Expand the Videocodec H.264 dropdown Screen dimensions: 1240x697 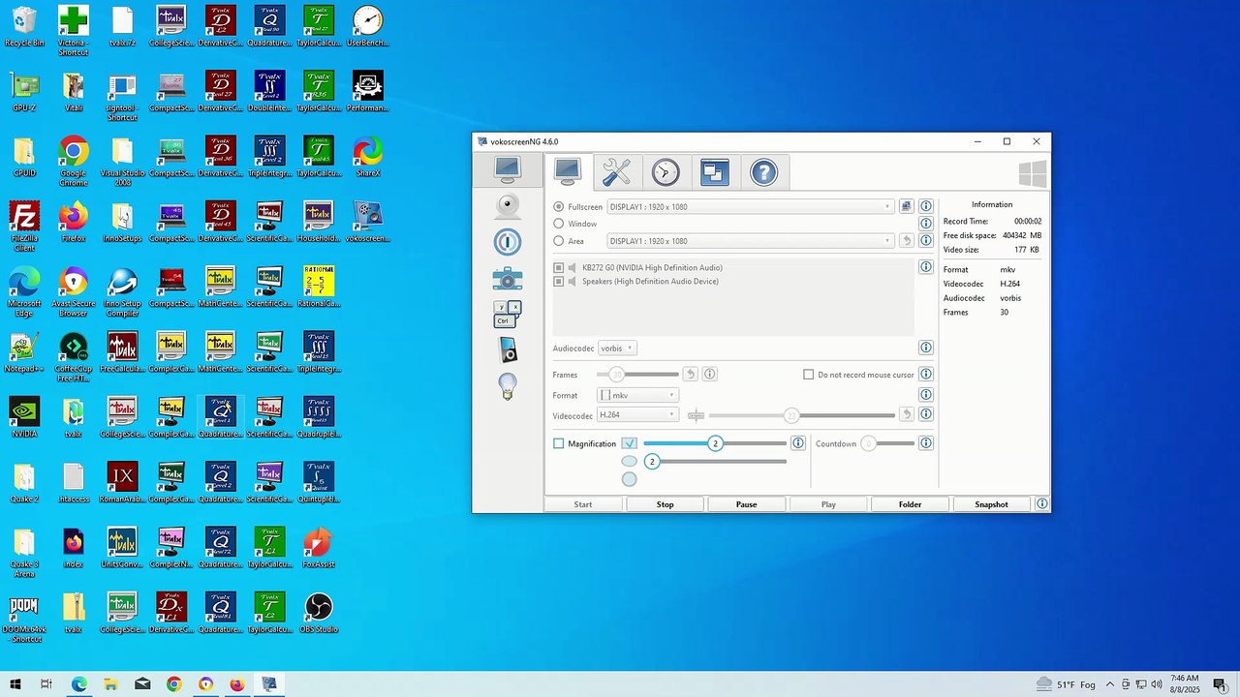pos(637,414)
